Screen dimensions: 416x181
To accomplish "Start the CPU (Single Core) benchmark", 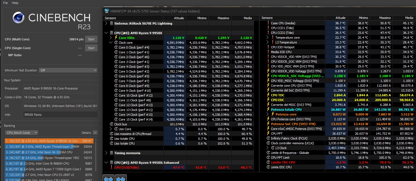I will 91,48.
